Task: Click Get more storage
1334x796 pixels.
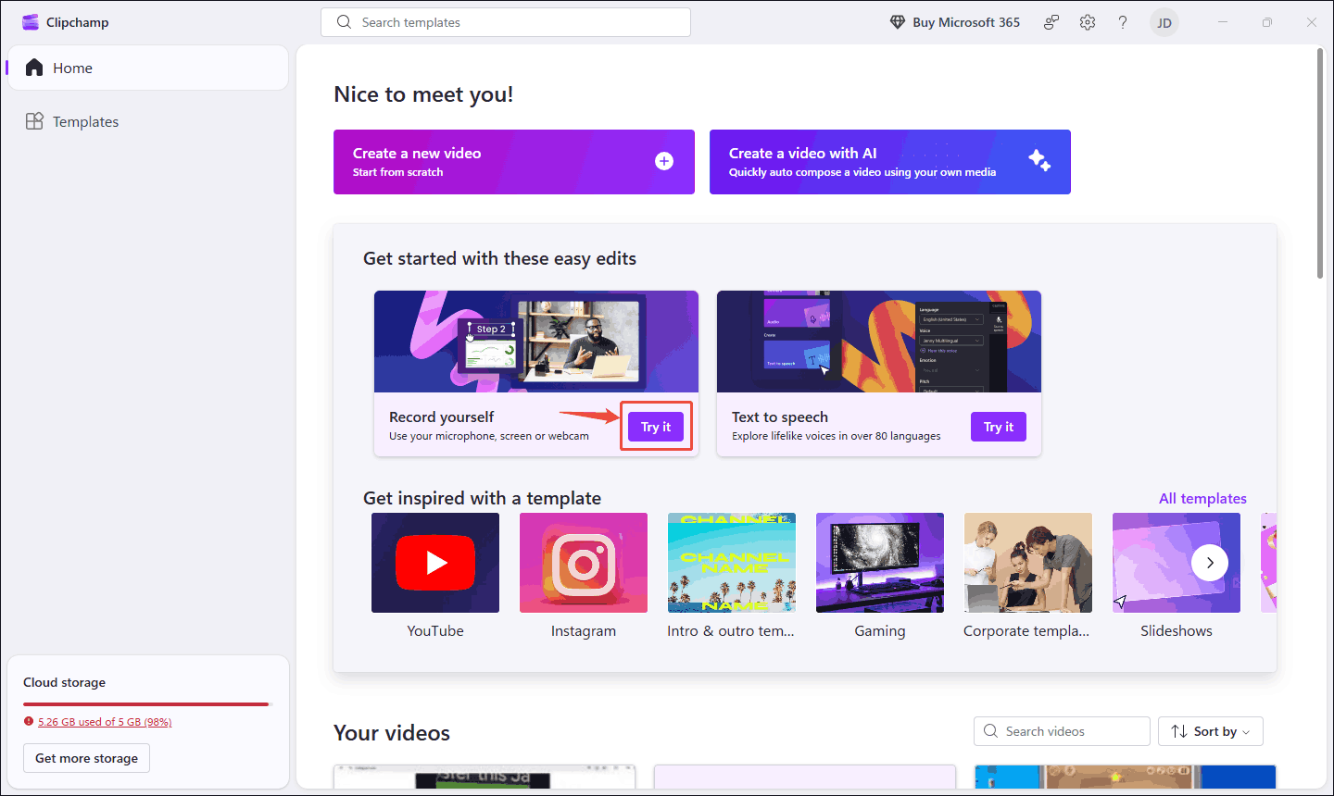Action: [85, 757]
